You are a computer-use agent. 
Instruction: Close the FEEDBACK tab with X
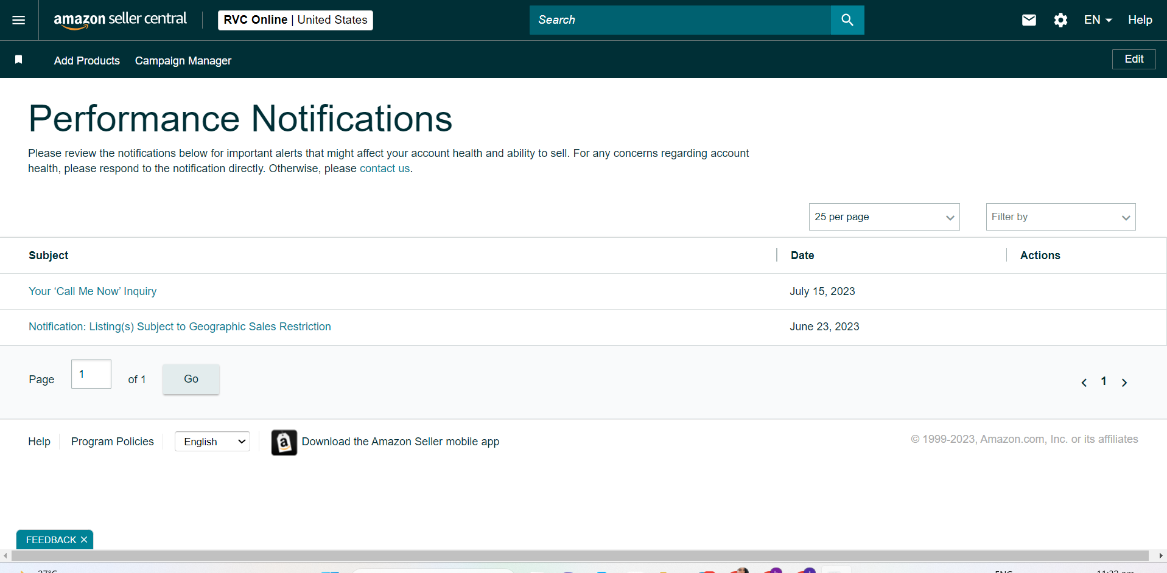point(84,540)
